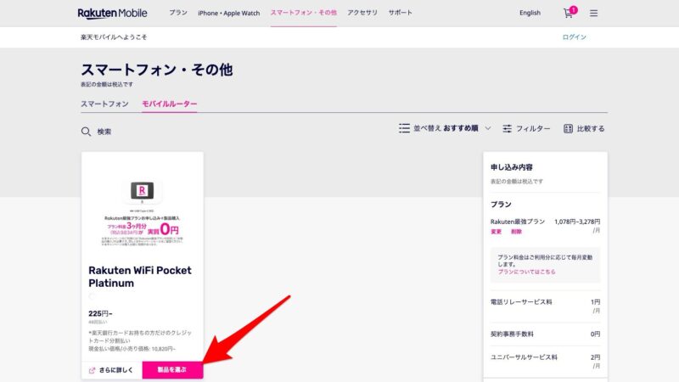This screenshot has width=679, height=382.
Task: Click the 申し込み内容 heading
Action: tap(512, 167)
